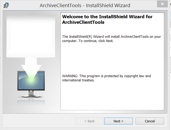Screen dimensions: 171x130
Task: Click the 'To continue, click Next' instruction text
Action: tap(96, 41)
